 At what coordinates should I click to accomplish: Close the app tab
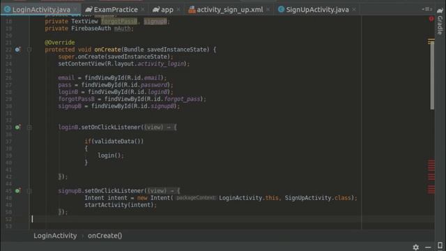click(178, 10)
